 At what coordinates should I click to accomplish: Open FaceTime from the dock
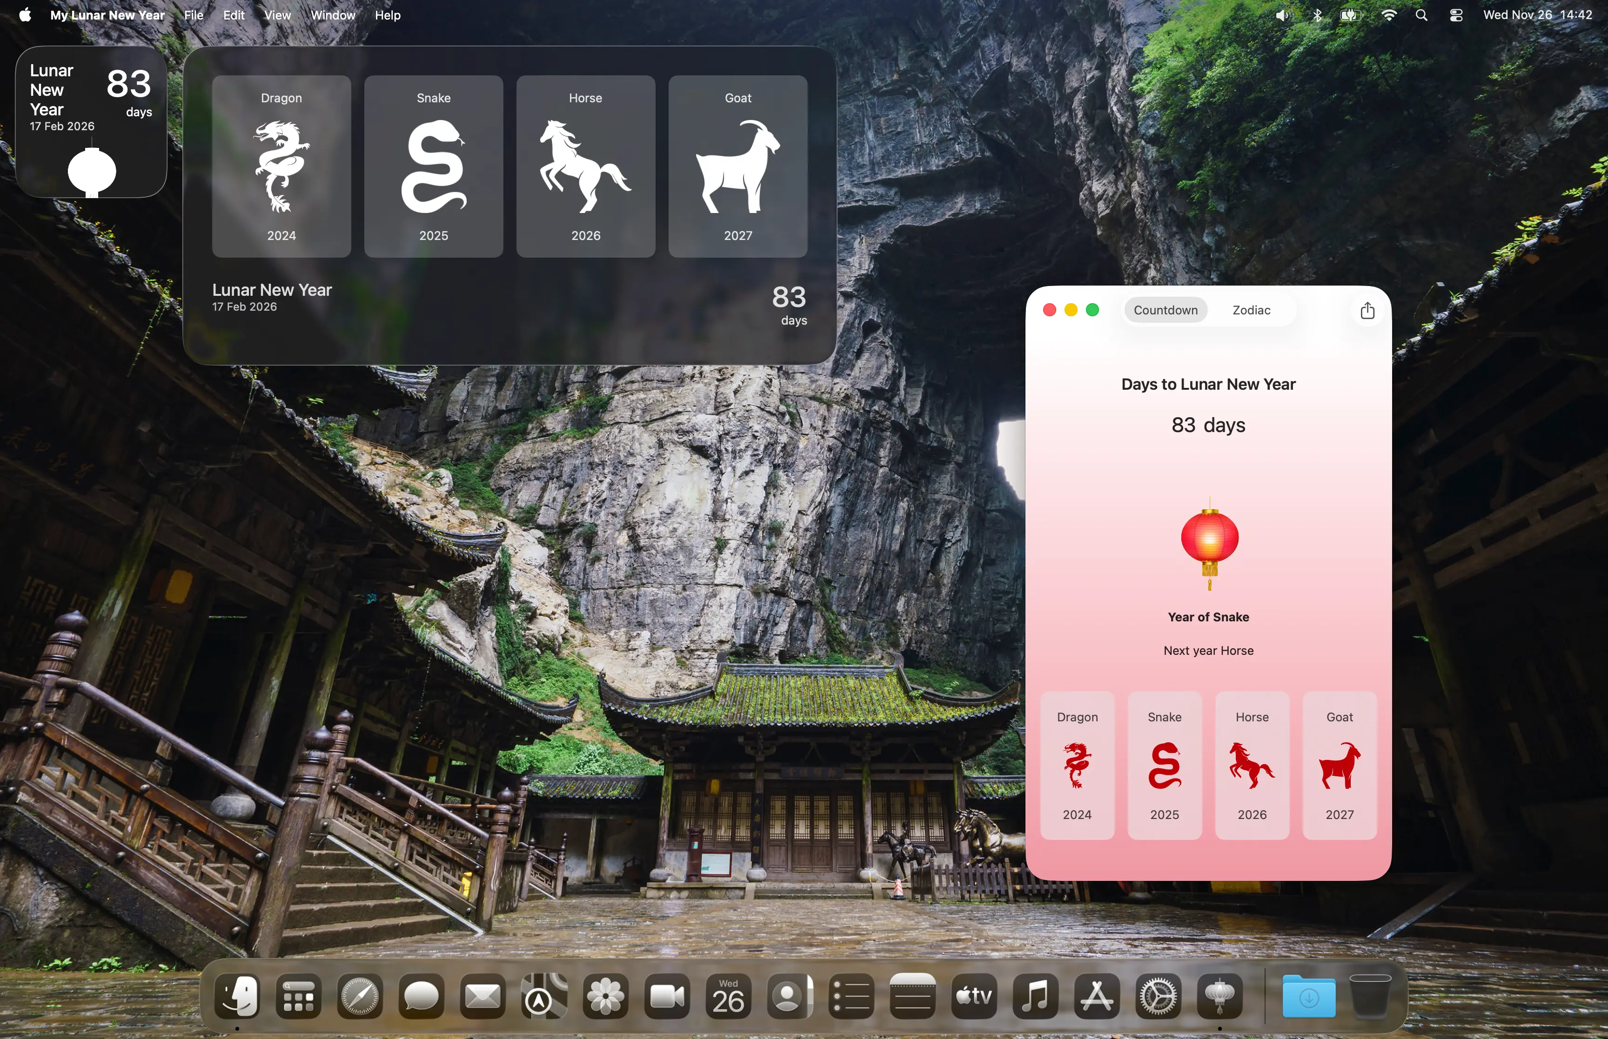click(667, 996)
